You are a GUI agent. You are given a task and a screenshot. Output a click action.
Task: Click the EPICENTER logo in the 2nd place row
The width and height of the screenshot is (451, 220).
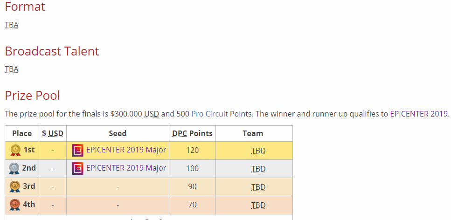pyautogui.click(x=78, y=169)
